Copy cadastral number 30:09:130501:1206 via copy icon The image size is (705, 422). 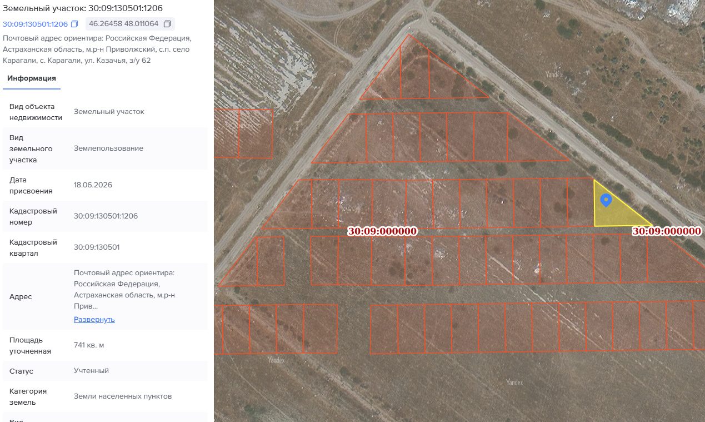74,24
